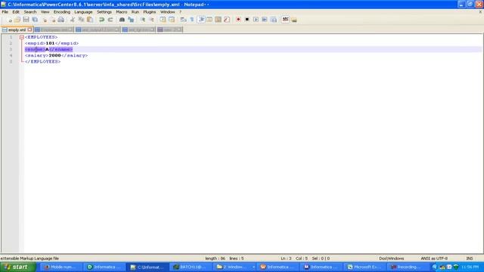484x272 pixels.
Task: Switch to 'BATCH11@...' taskbar item
Action: [x=191, y=267]
